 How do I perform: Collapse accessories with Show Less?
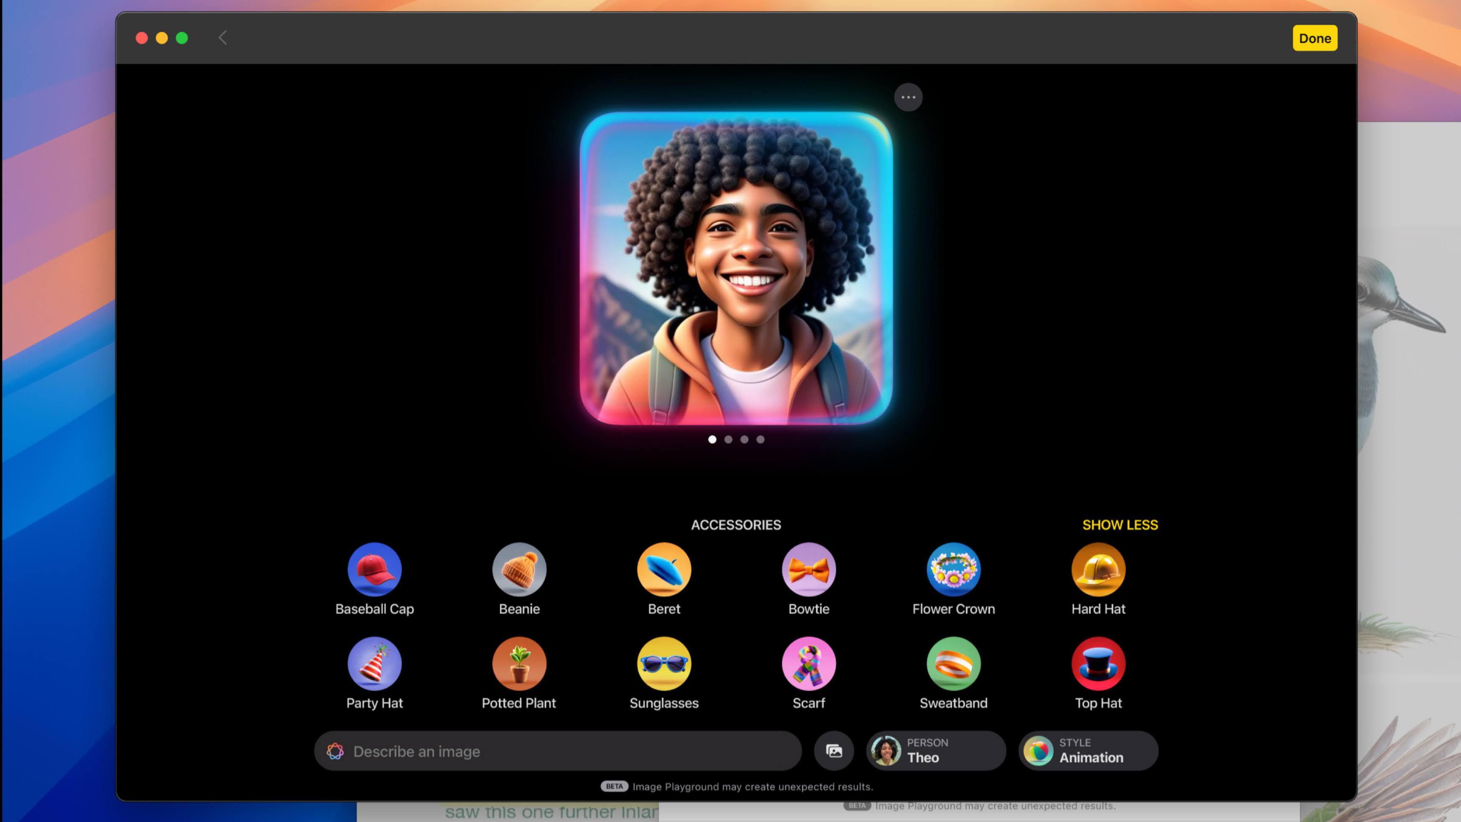pyautogui.click(x=1120, y=525)
